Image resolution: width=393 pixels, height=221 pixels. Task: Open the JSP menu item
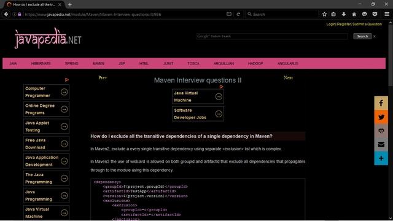122,64
